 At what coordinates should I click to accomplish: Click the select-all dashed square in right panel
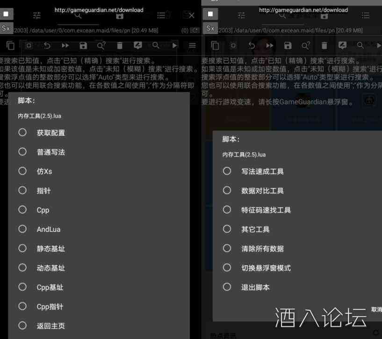(x=233, y=45)
